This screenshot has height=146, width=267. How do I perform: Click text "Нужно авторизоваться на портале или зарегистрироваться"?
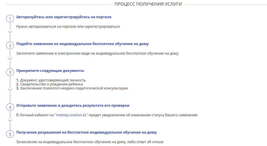click(x=68, y=27)
